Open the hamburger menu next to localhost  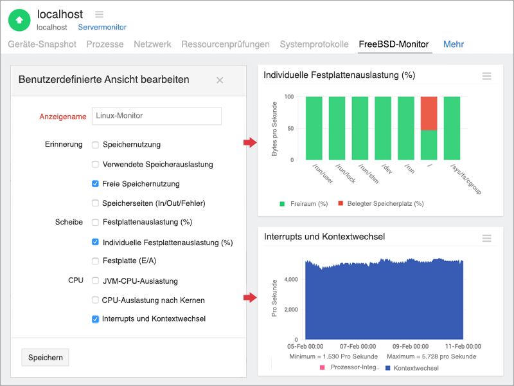99,14
